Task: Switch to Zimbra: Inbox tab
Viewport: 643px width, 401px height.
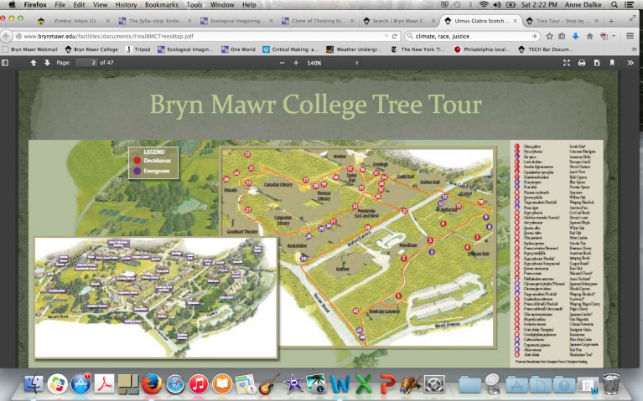Action: click(x=74, y=20)
